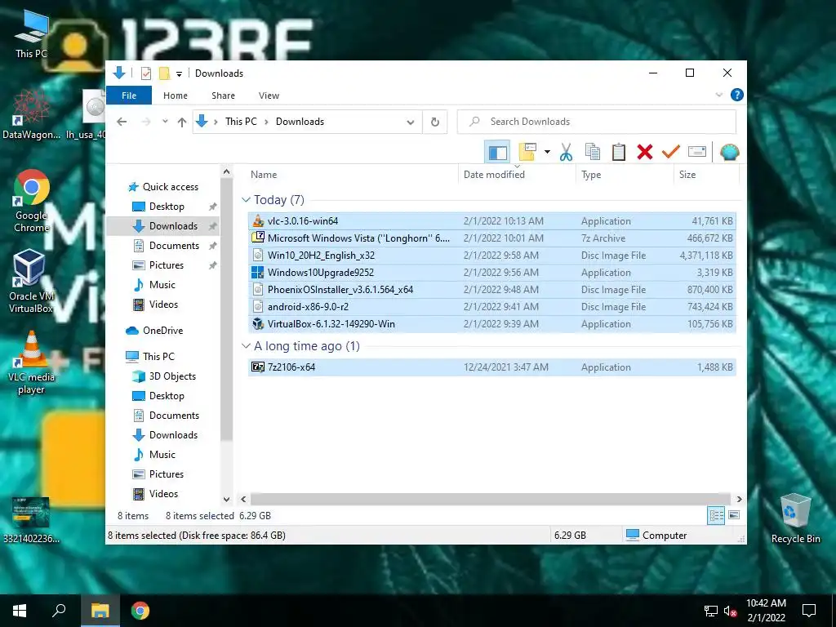
Task: Open Google Chrome desktop shortcut
Action: tap(32, 202)
